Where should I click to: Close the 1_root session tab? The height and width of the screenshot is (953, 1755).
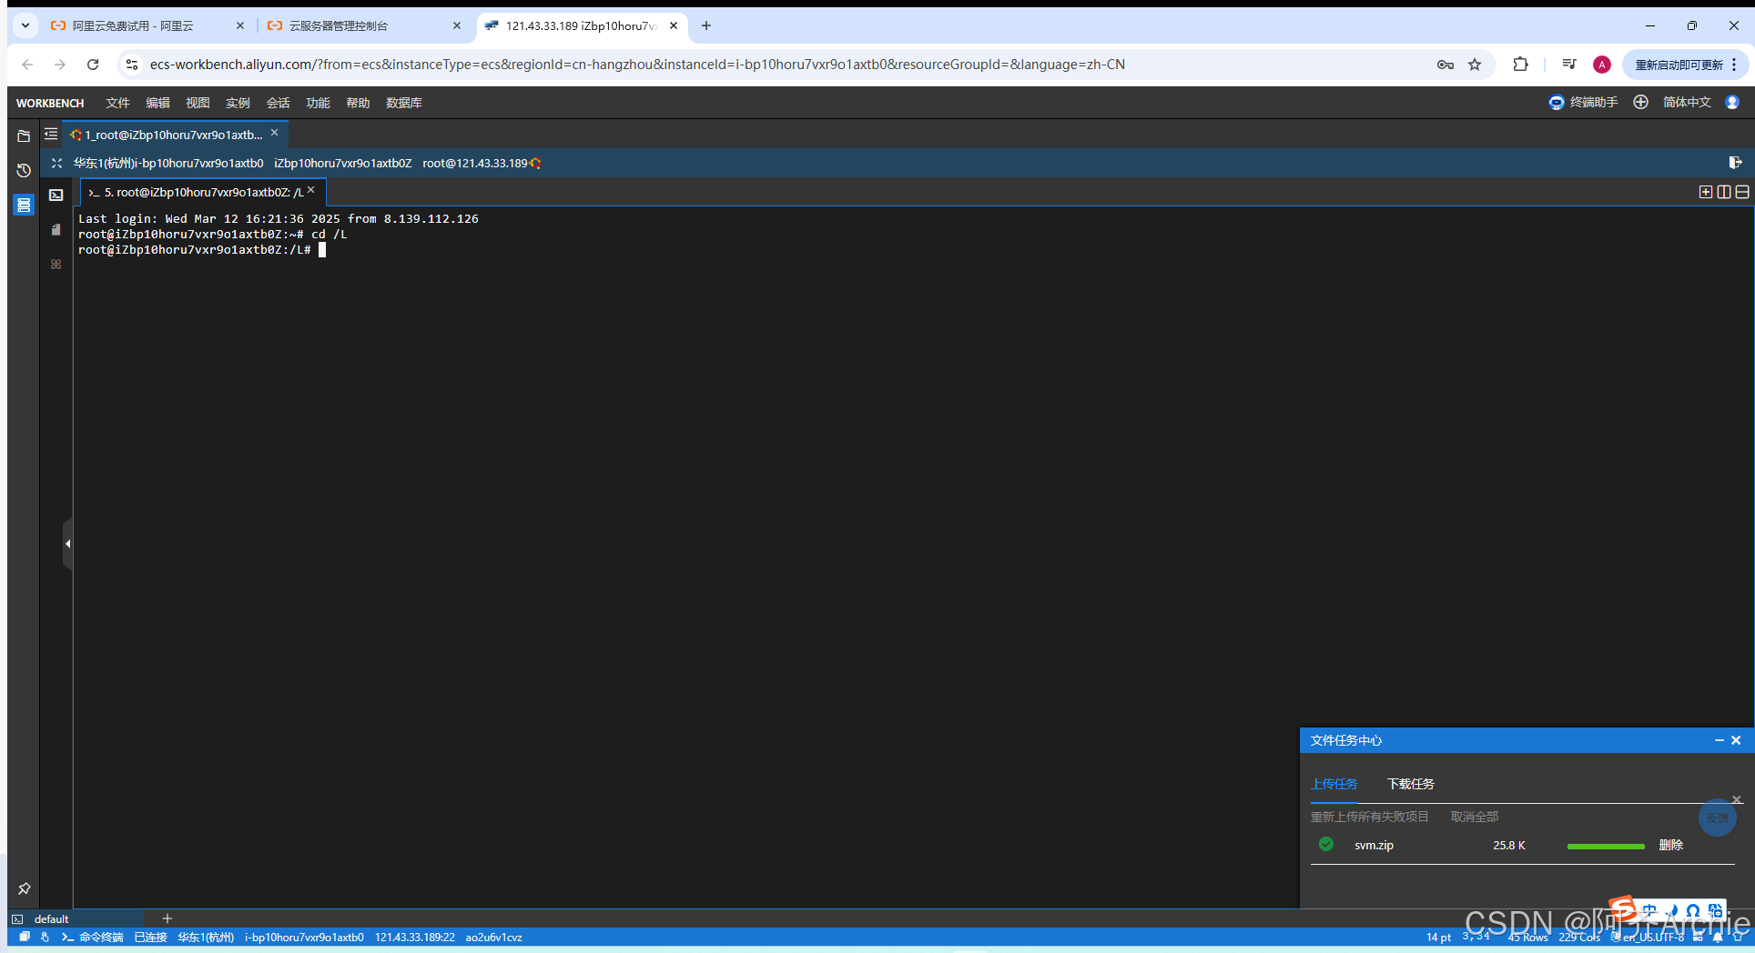tap(275, 133)
